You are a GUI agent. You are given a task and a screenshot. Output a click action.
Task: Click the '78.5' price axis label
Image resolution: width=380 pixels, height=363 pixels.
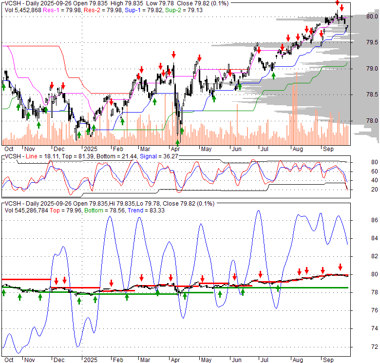(372, 94)
